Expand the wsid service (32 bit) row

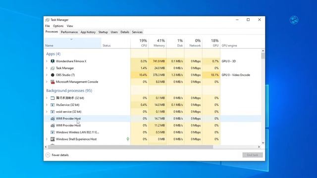tap(47, 112)
